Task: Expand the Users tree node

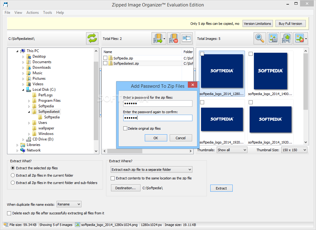Action: [29, 123]
